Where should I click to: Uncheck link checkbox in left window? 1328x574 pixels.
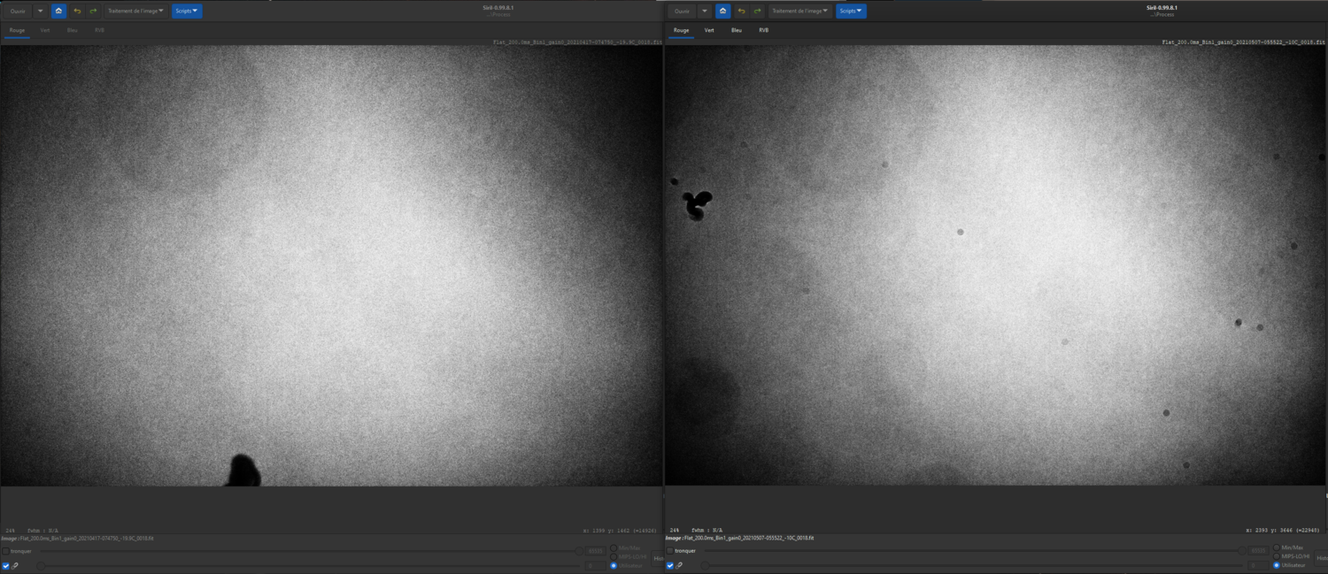click(5, 566)
